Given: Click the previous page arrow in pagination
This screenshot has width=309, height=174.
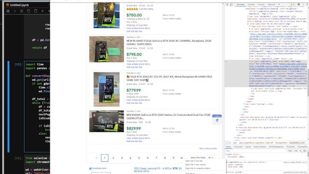Looking at the screenshot, I should tap(97, 158).
